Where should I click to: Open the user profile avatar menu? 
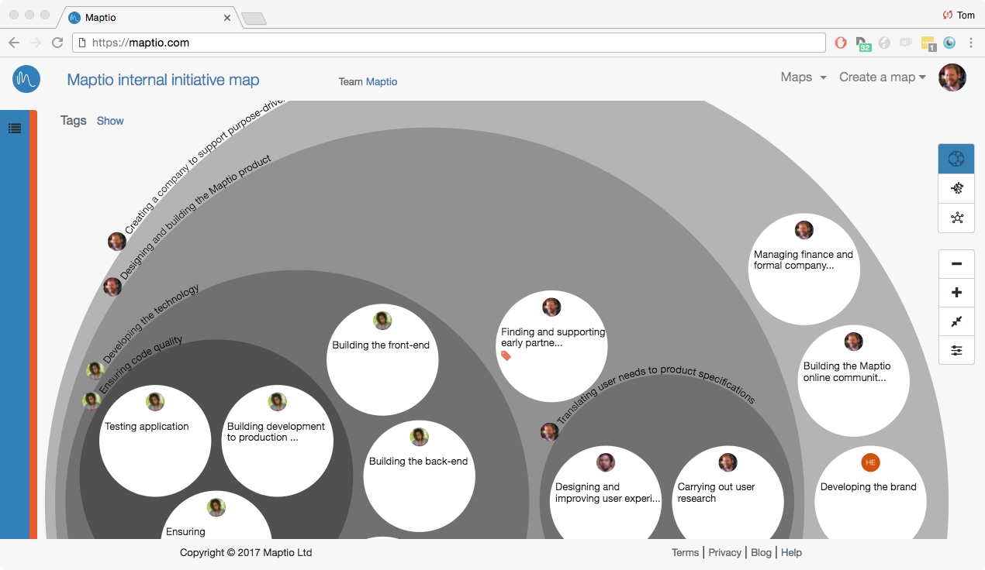coord(952,77)
